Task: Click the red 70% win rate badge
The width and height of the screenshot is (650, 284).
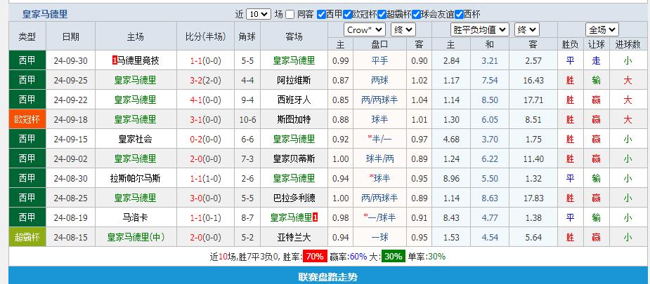Action: point(314,256)
